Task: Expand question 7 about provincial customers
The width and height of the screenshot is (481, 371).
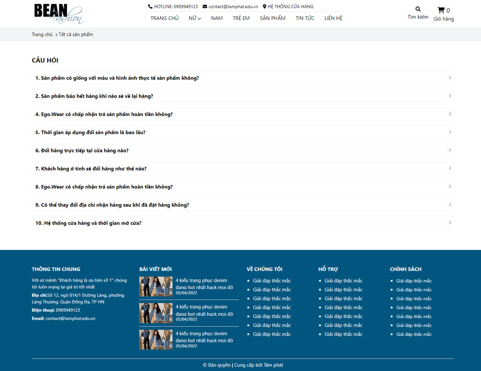Action: 242,169
